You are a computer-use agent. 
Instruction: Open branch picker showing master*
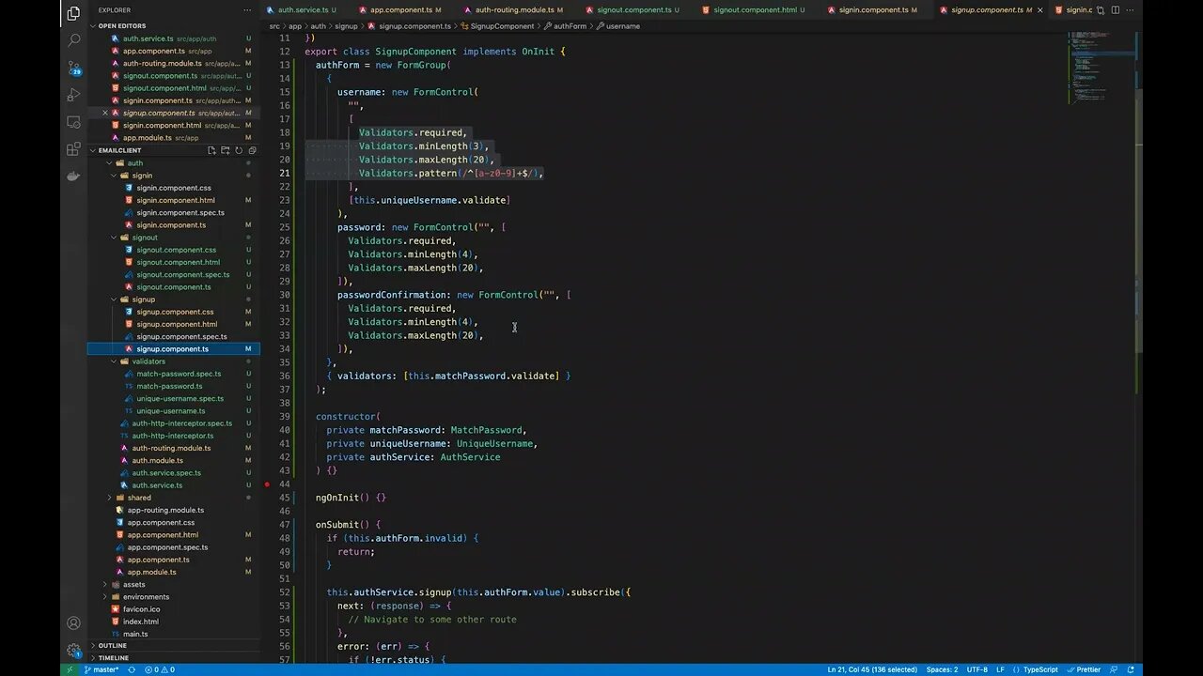point(102,669)
